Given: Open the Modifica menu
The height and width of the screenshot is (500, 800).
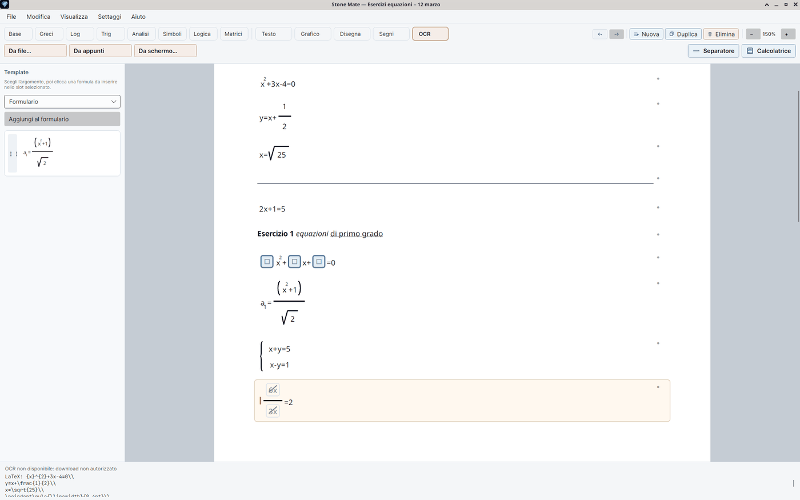Looking at the screenshot, I should [38, 17].
